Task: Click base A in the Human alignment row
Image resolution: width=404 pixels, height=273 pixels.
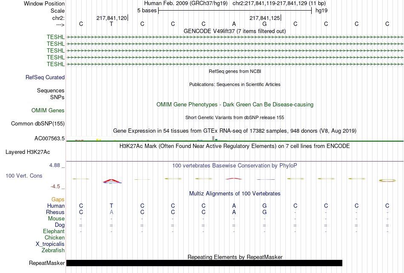Action: [x=234, y=206]
